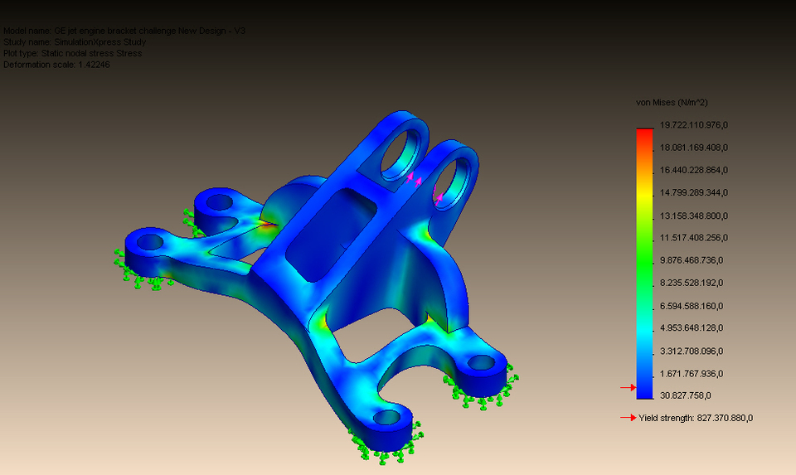Click the red arrow beside the color bar bottom

[628, 387]
